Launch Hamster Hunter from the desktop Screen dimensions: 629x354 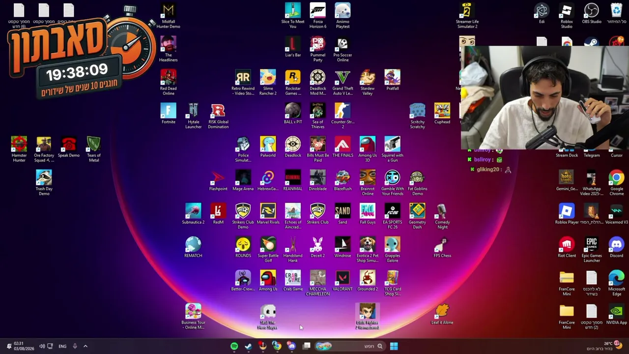(x=19, y=149)
